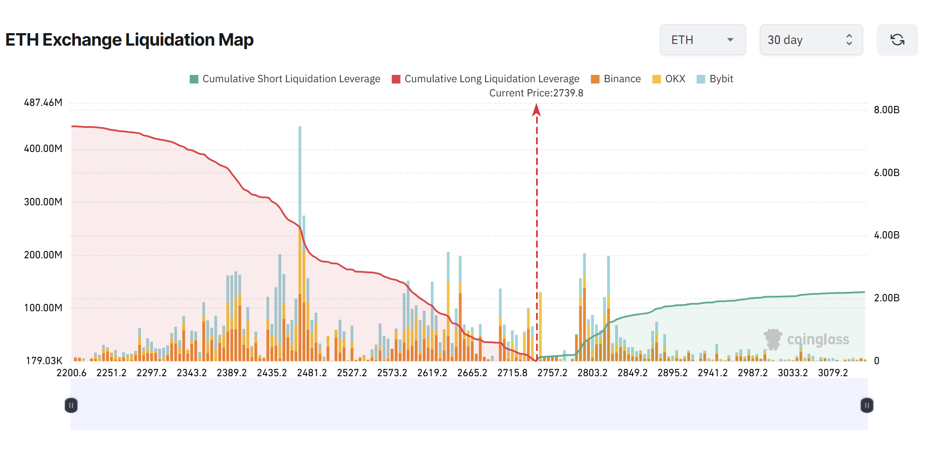The image size is (925, 458).
Task: Click the Current Price:2739.8 label
Action: (536, 93)
